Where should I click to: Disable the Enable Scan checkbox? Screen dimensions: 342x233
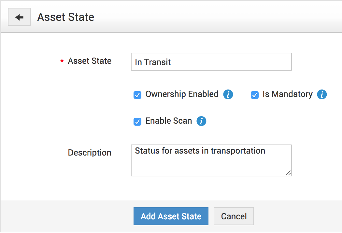137,122
